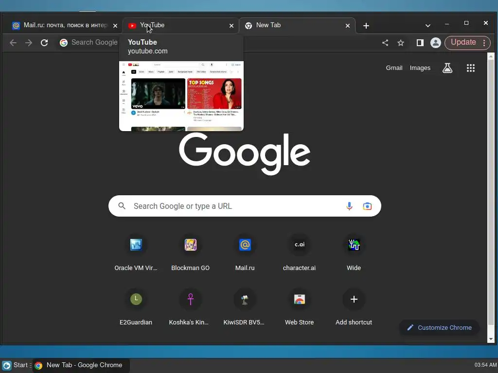498x373 pixels.
Task: Go forward using the browser forward arrow
Action: point(29,43)
